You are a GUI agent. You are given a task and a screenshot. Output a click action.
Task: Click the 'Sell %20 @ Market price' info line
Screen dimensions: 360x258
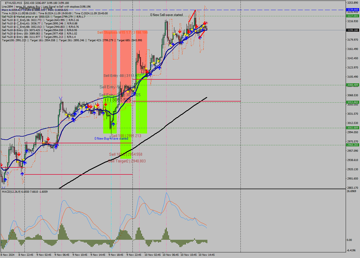(43, 17)
